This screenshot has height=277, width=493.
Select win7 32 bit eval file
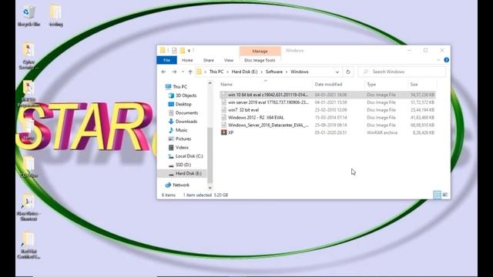click(327, 110)
